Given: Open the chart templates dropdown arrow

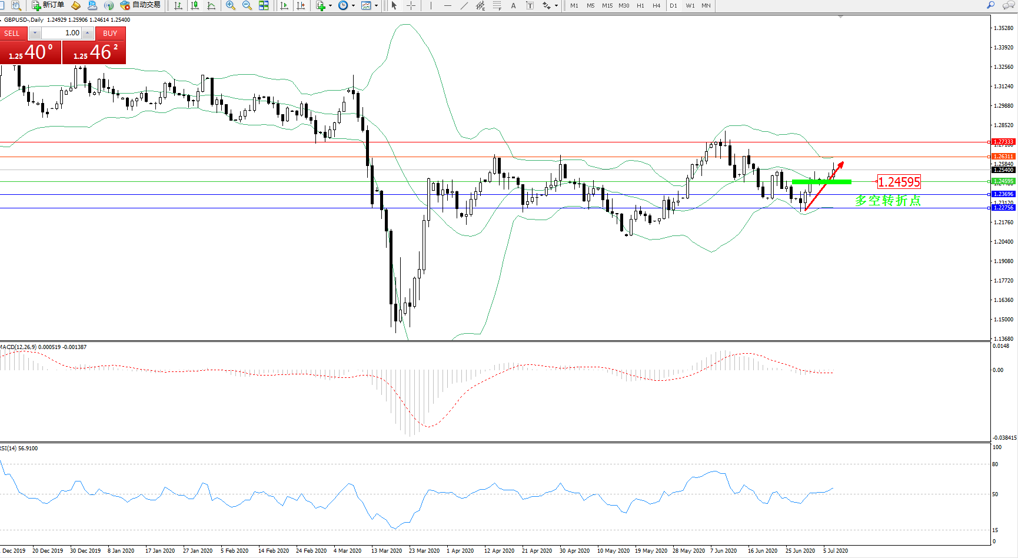Looking at the screenshot, I should click(x=376, y=6).
